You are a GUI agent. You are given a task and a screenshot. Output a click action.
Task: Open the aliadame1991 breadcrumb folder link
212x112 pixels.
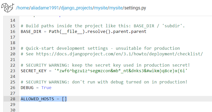(45, 8)
